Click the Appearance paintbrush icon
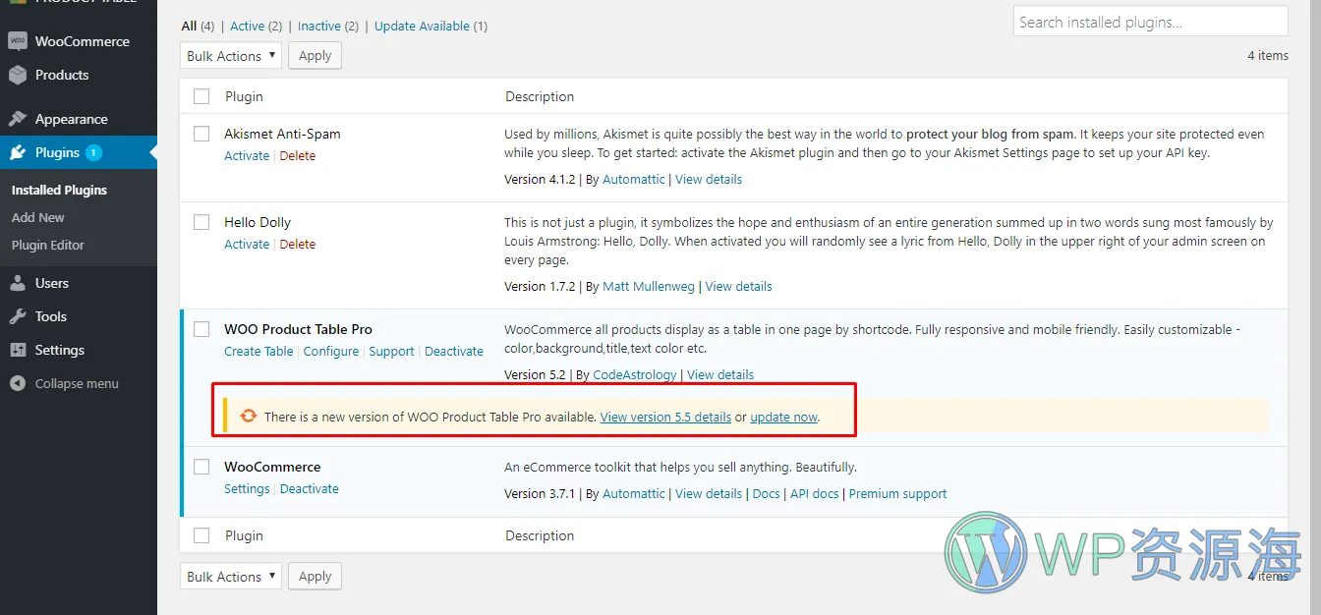The width and height of the screenshot is (1321, 615). point(17,119)
